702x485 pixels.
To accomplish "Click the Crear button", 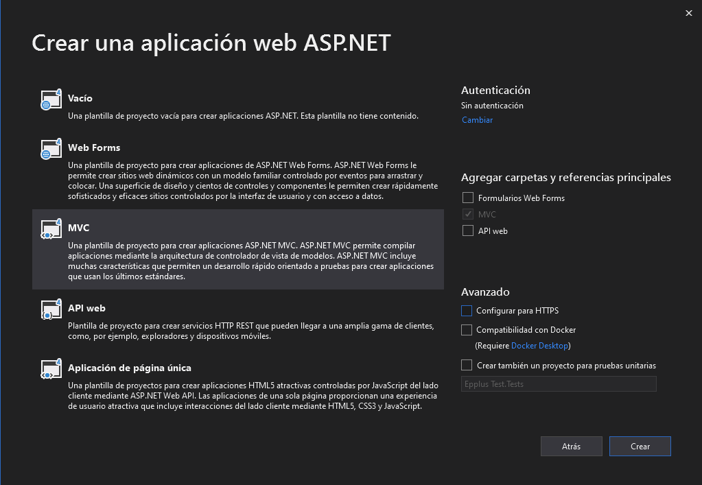I will pos(640,446).
